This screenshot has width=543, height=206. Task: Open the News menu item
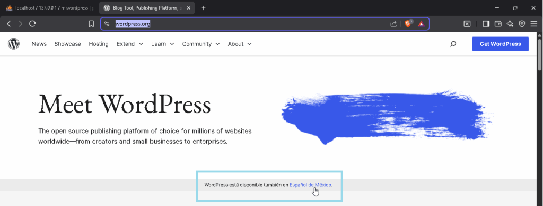click(x=39, y=44)
